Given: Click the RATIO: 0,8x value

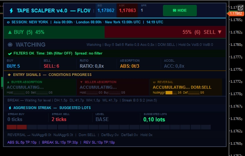Looking at the screenshot, I should [x=92, y=66].
